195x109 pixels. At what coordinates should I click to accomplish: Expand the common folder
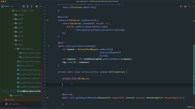pyautogui.click(x=13, y=15)
